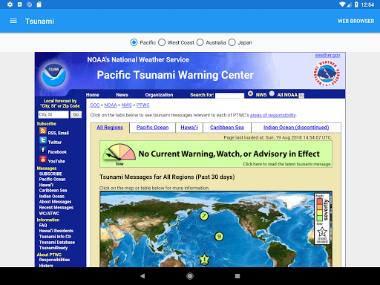Open the WC/ATWC link

49,213
